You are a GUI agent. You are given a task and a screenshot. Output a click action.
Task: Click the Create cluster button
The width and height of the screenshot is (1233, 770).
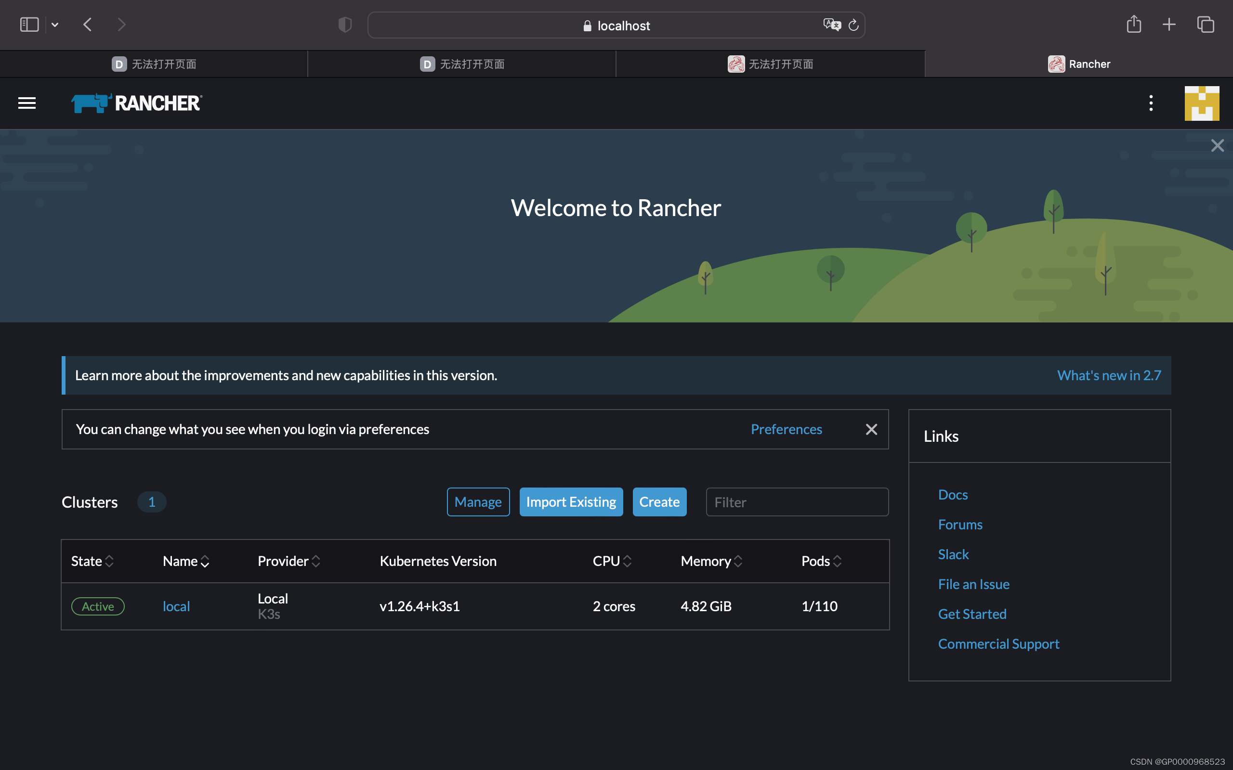point(659,502)
